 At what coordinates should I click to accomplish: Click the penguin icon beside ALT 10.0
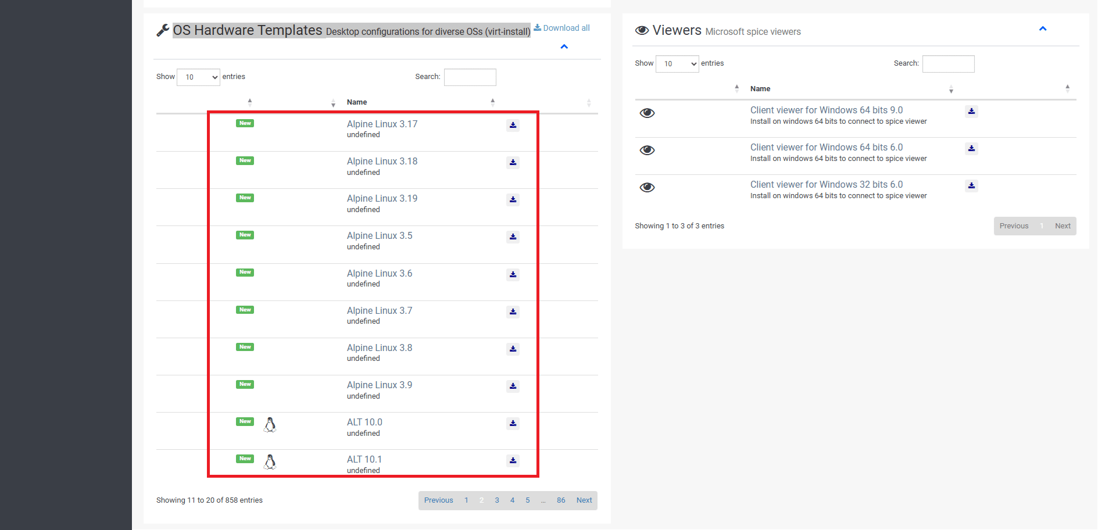(x=270, y=425)
